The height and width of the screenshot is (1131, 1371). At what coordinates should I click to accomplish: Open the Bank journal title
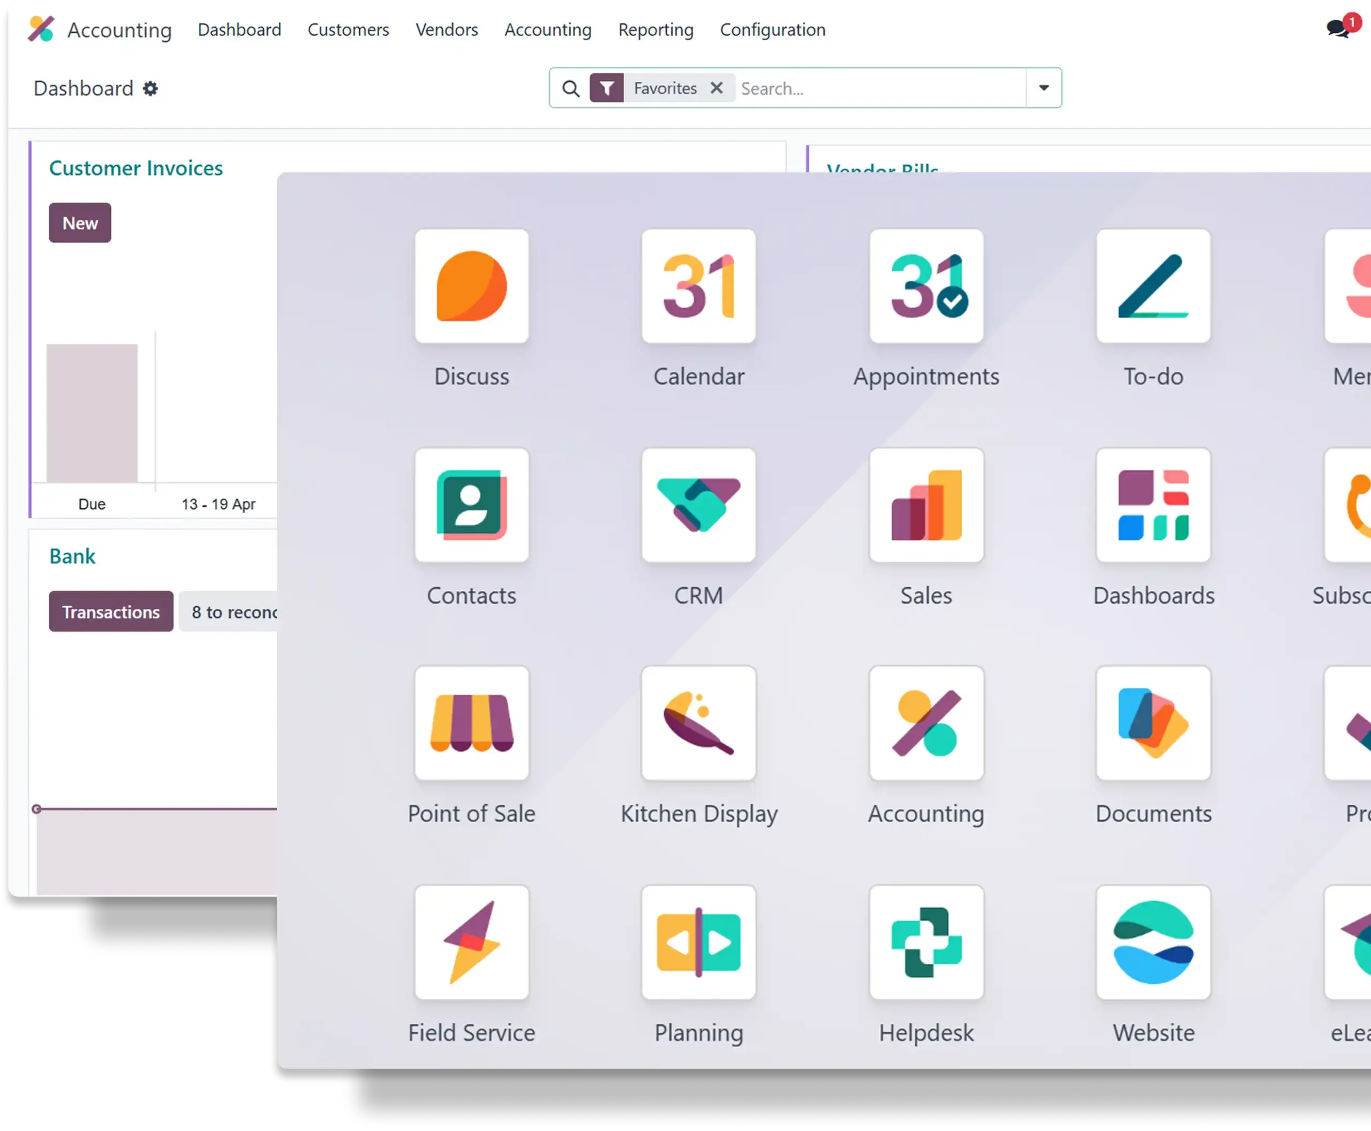(x=72, y=556)
